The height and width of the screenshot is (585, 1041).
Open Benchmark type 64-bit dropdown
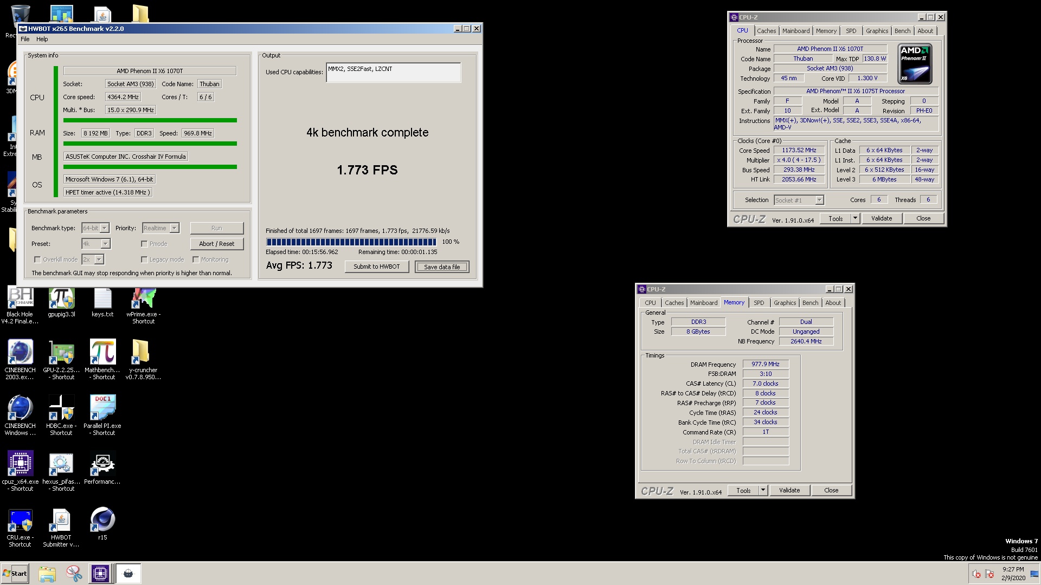pyautogui.click(x=95, y=228)
